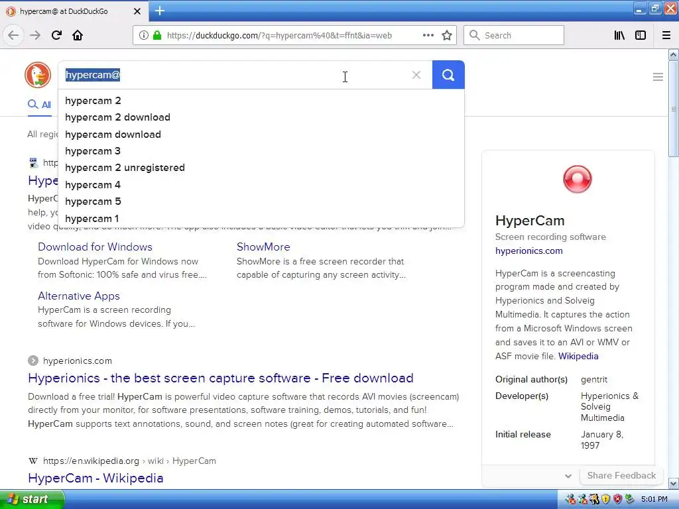Click 'Screen recording software' subtitle text
Image resolution: width=679 pixels, height=509 pixels.
pyautogui.click(x=550, y=237)
